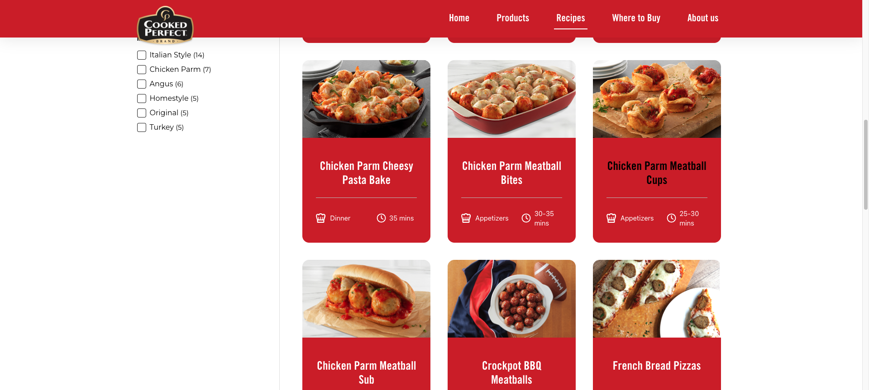The height and width of the screenshot is (390, 869).
Task: Click chef hat icon on Meatball Bites card
Action: 466,218
